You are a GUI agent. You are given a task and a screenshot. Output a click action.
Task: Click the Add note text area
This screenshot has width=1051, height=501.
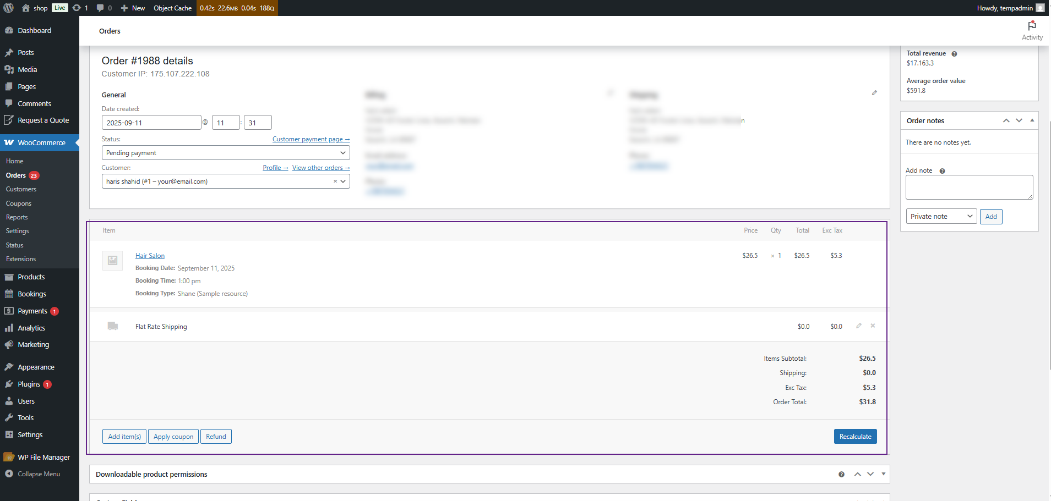pos(968,188)
